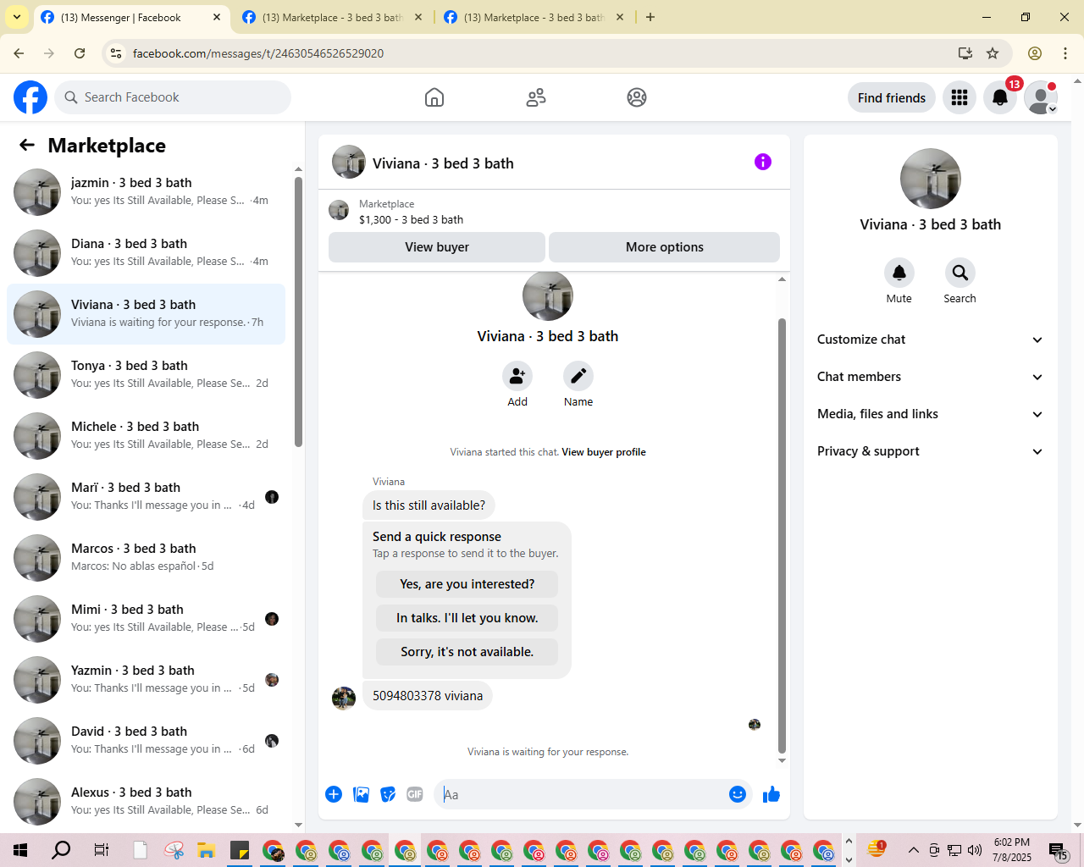Viewport: 1084px width, 867px height.
Task: Click the Search Facebook field
Action: [x=173, y=97]
